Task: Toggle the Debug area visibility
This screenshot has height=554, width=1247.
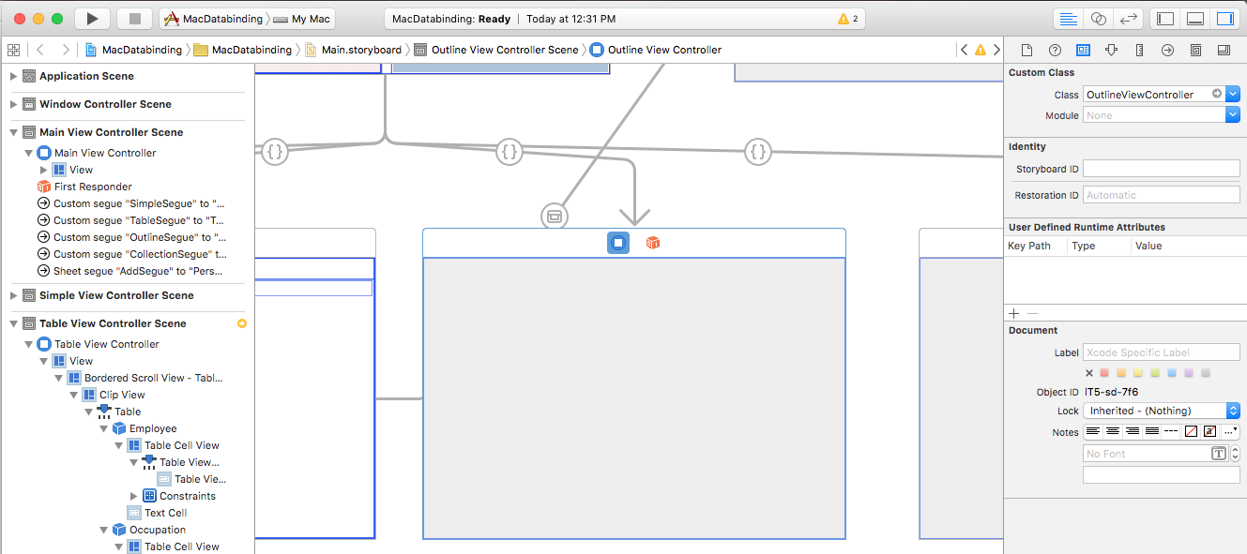Action: (1195, 19)
